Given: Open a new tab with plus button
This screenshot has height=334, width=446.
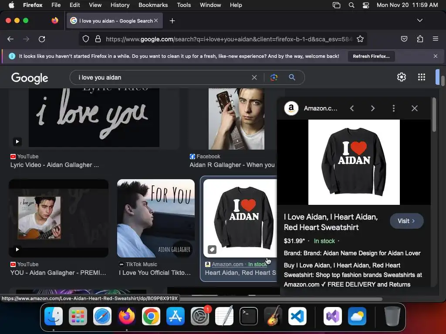Looking at the screenshot, I should [172, 21].
